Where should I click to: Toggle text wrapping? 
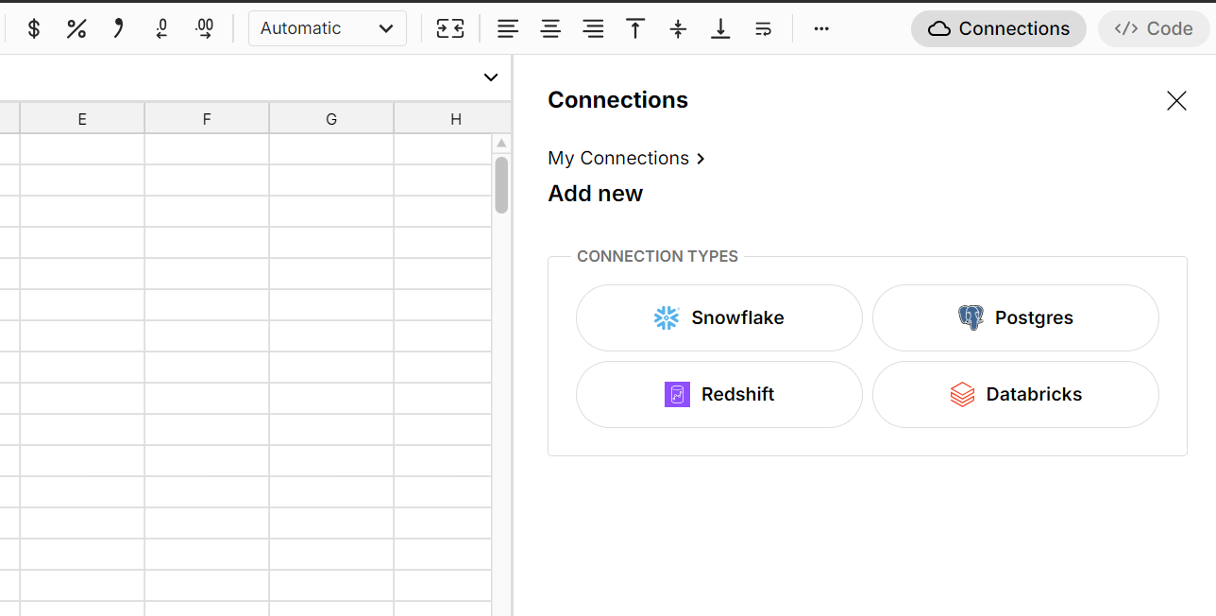[763, 28]
